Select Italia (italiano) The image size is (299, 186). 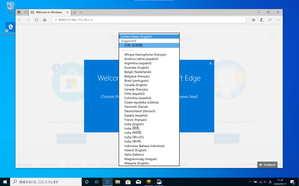point(149,155)
